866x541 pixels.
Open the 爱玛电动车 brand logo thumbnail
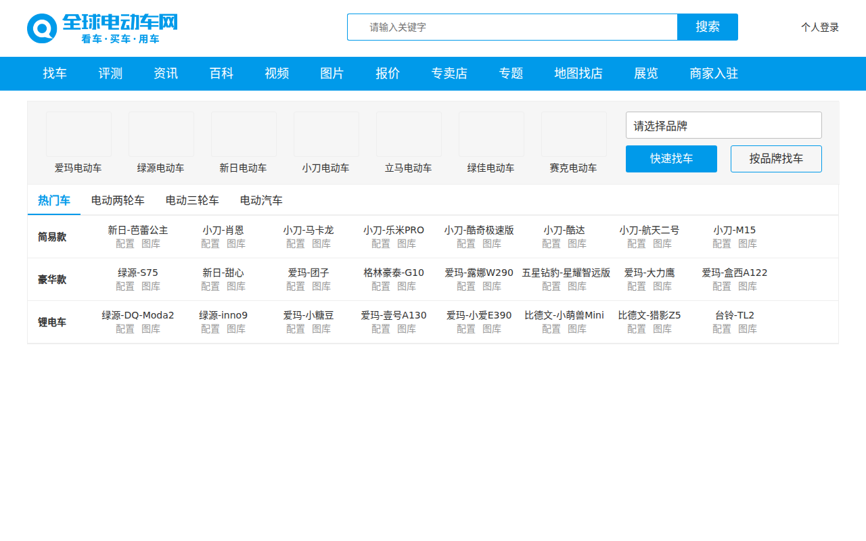pyautogui.click(x=78, y=135)
